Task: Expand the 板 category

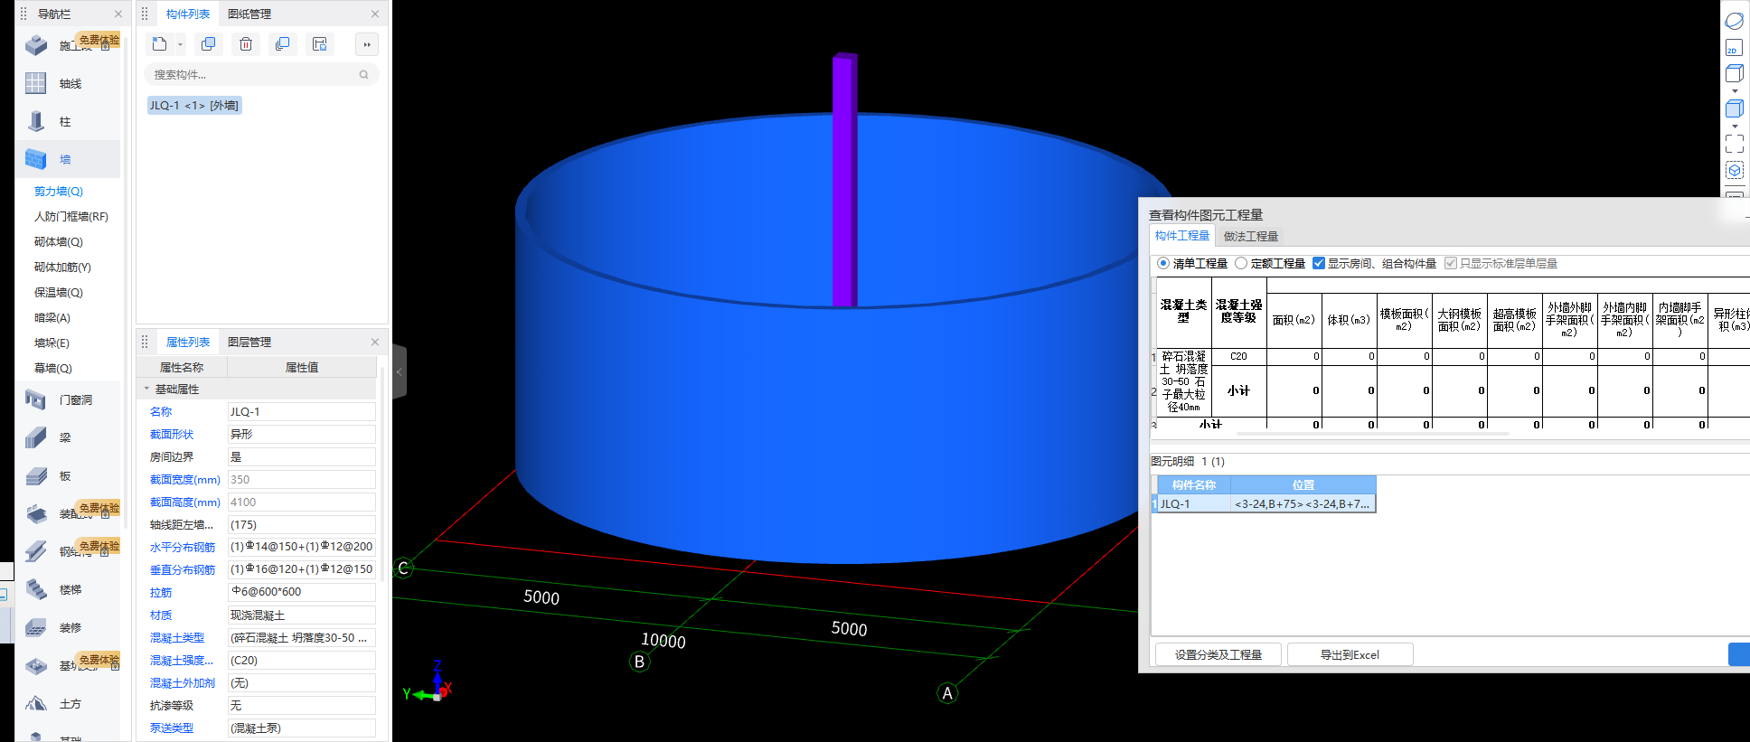Action: coord(68,475)
